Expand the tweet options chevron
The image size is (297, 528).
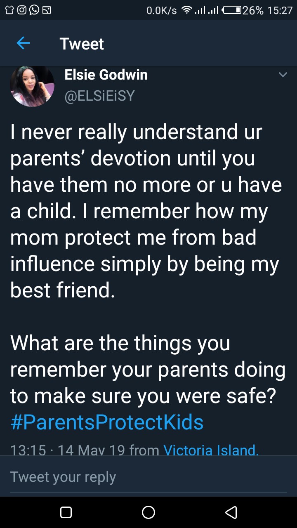tap(283, 75)
